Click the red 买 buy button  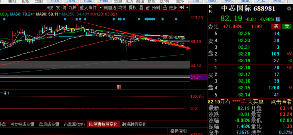coord(276,26)
